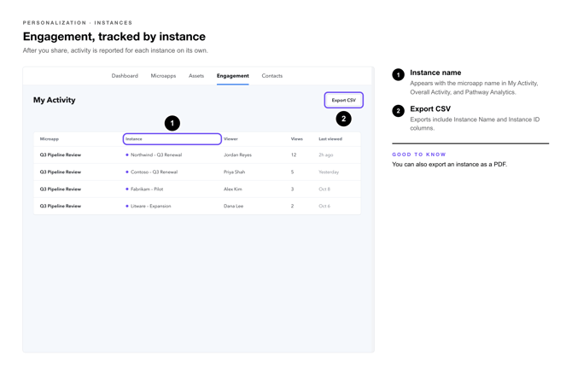
Task: Click viewer name Alex Kim
Action: click(x=233, y=189)
